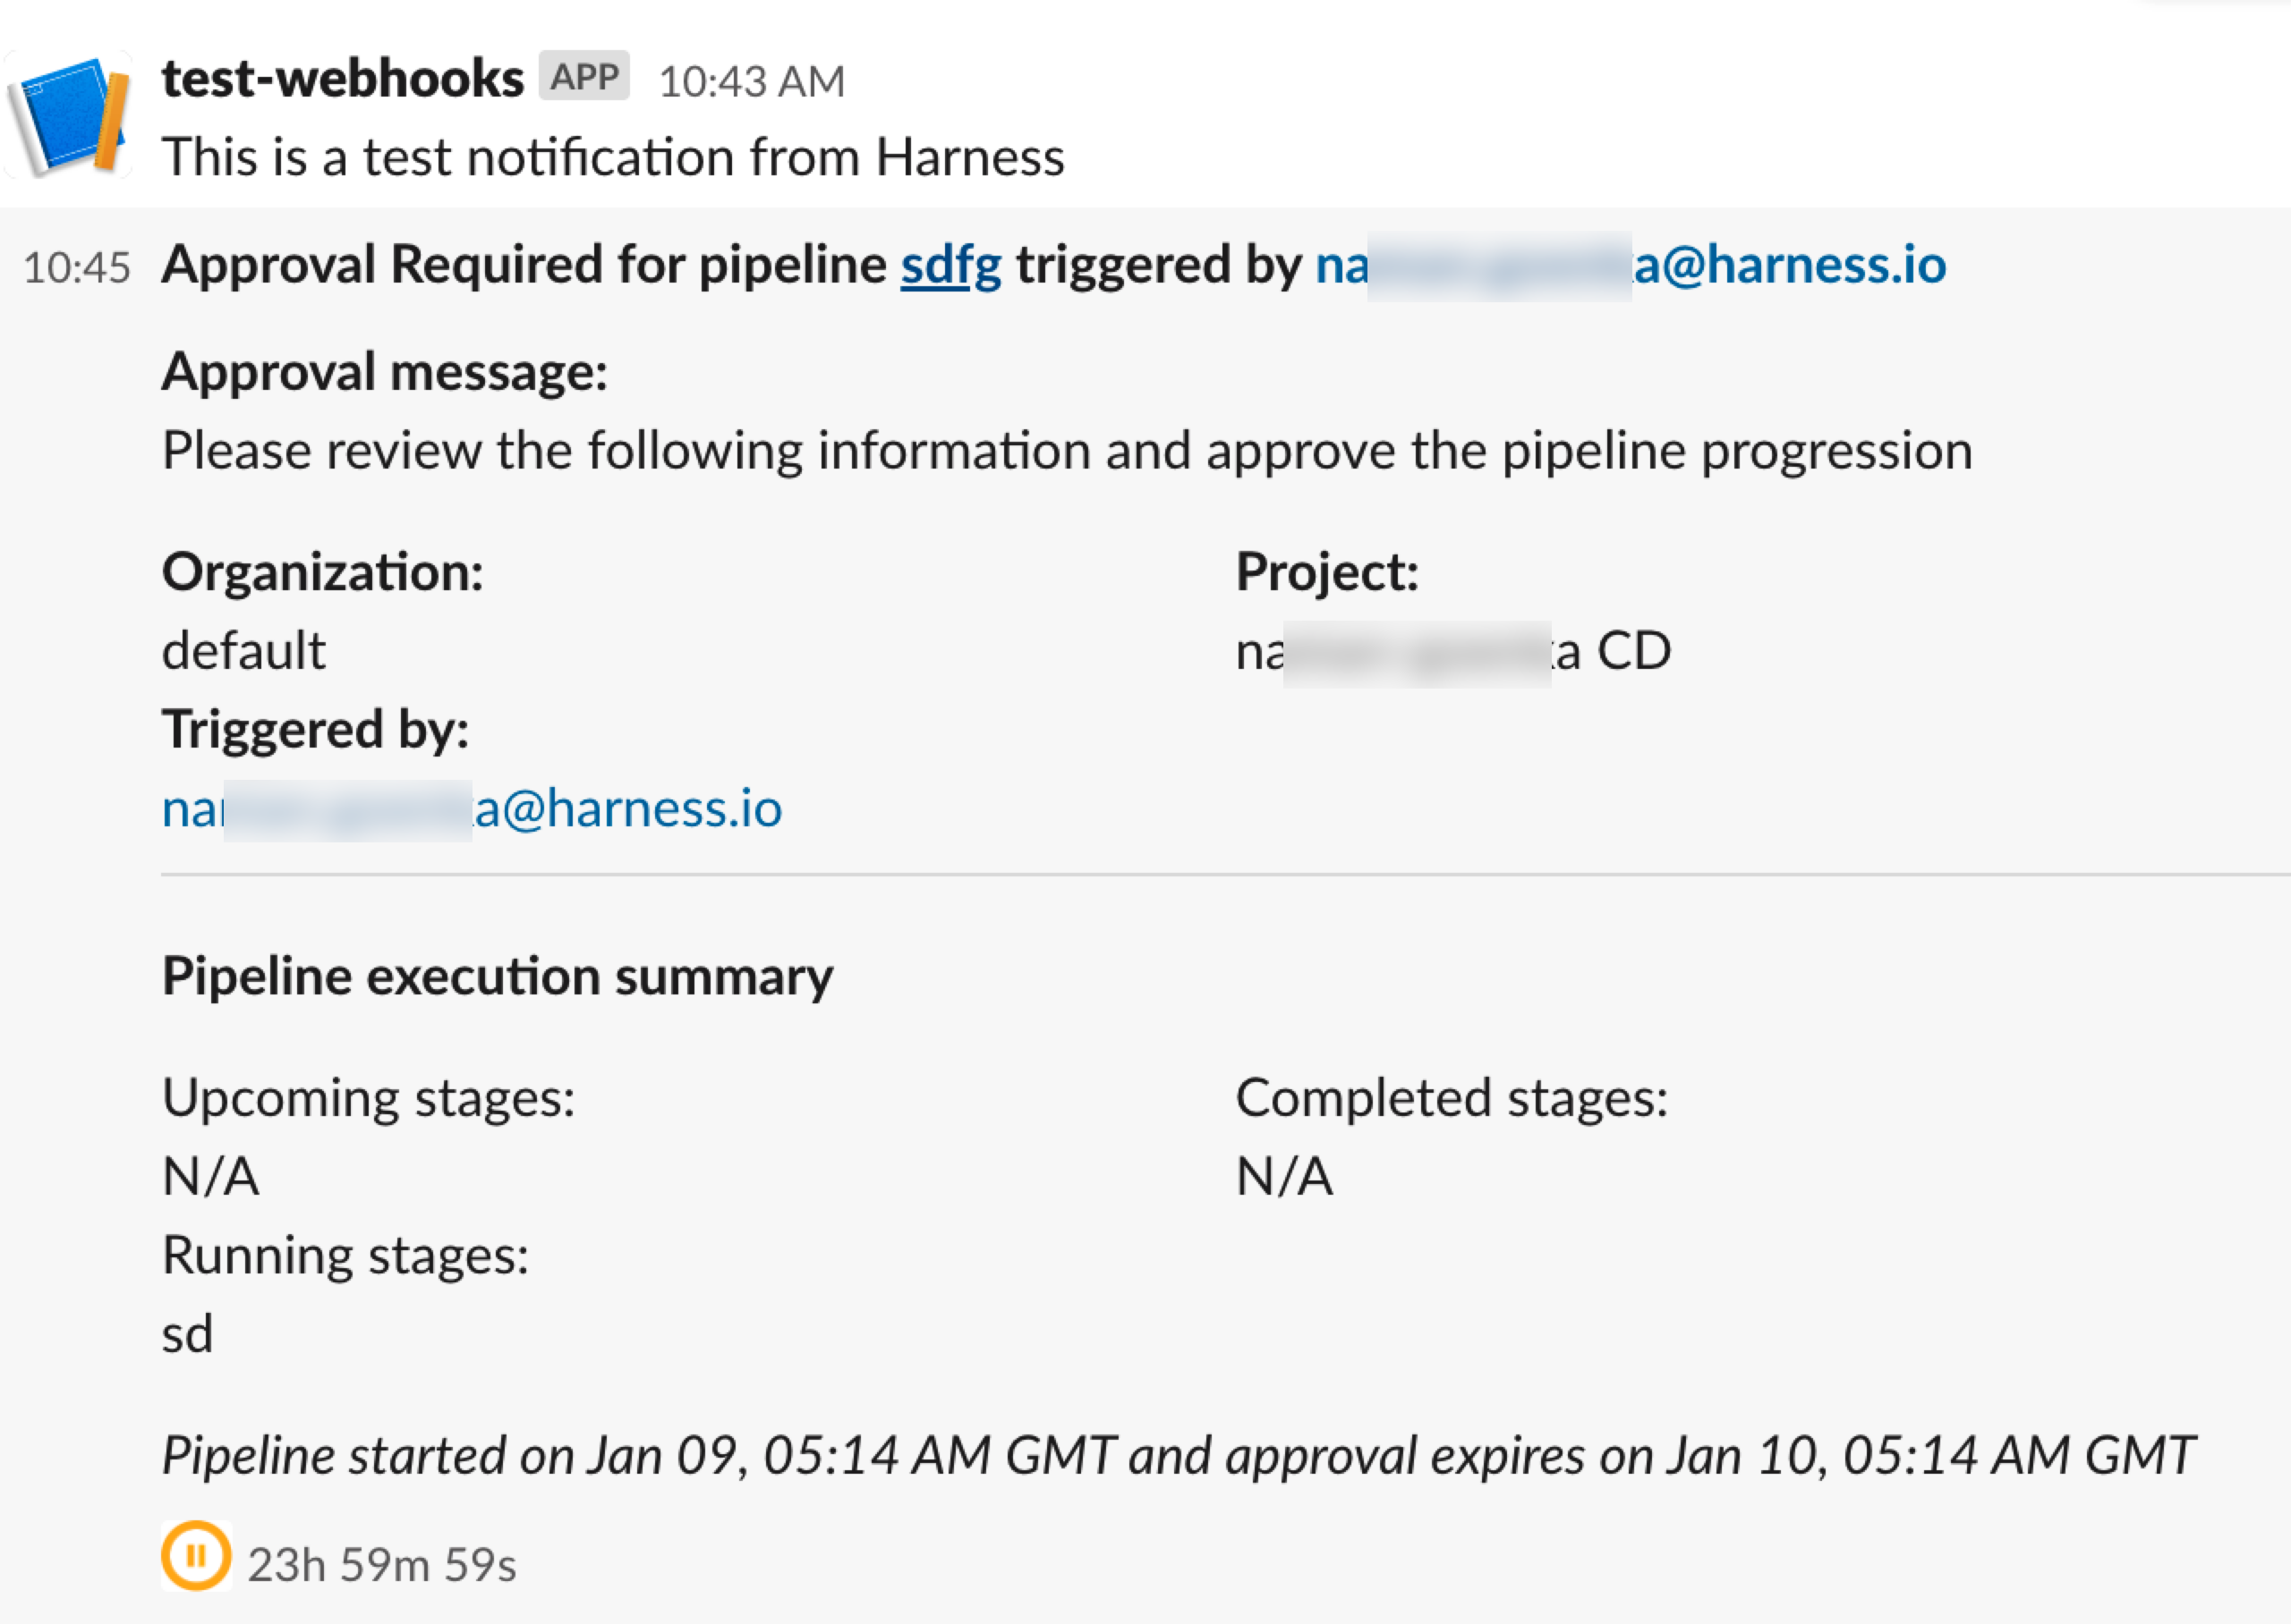Viewport: 2291px width, 1624px height.
Task: Click the approval message body text
Action: [1067, 451]
